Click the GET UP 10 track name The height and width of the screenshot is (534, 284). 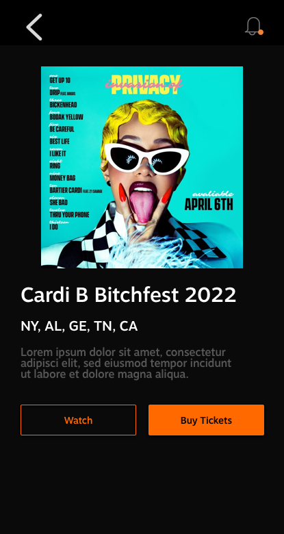click(60, 80)
